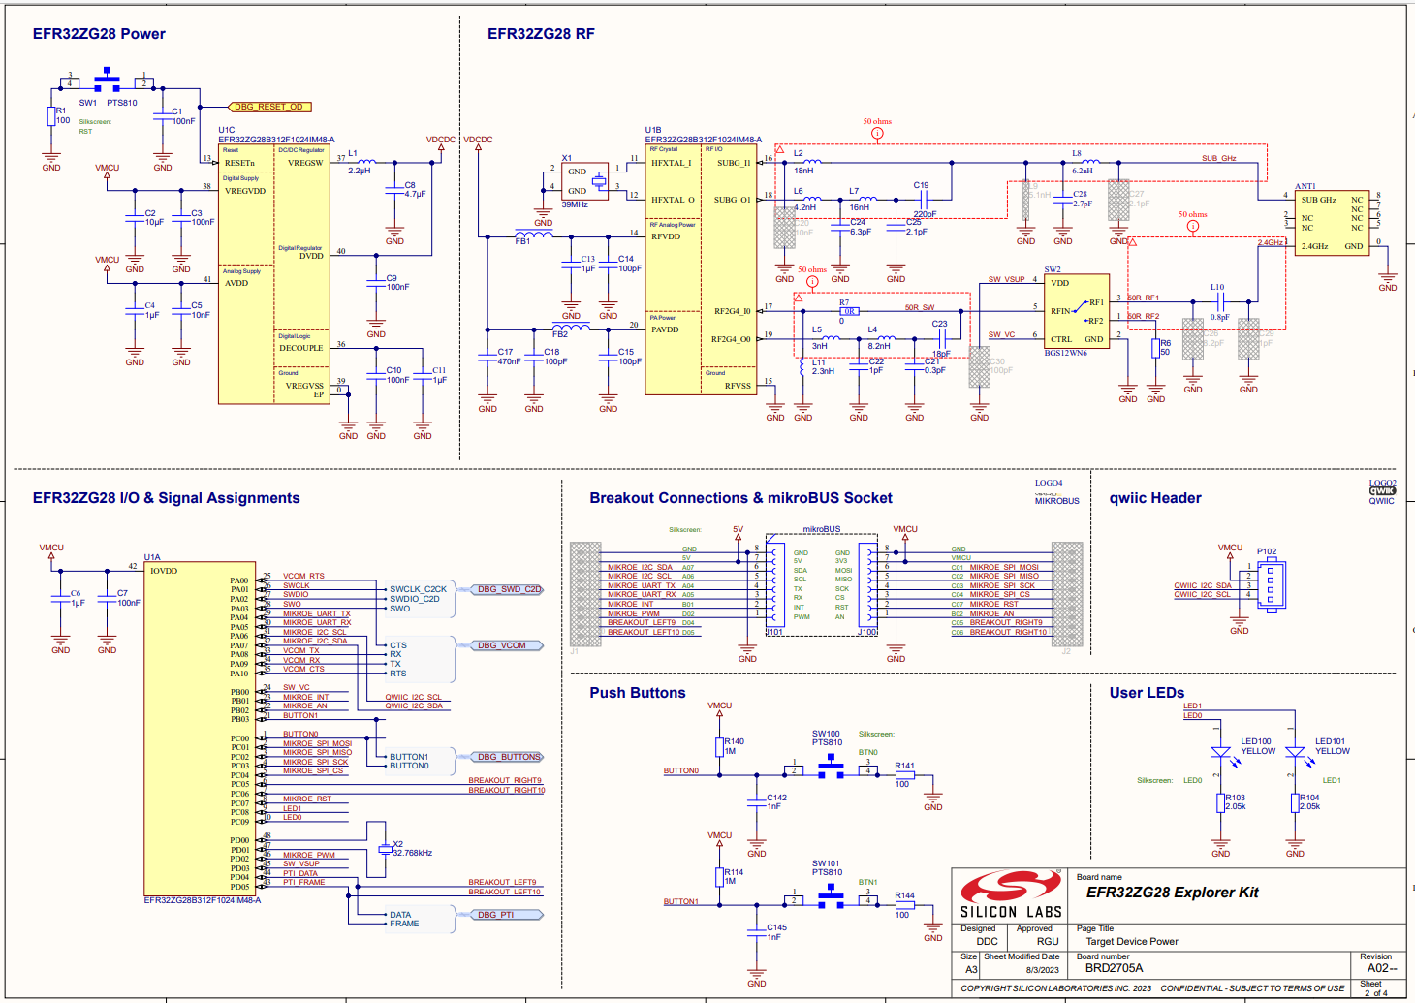The image size is (1415, 1003).
Task: Click the DBG_PTI port tag
Action: click(508, 915)
